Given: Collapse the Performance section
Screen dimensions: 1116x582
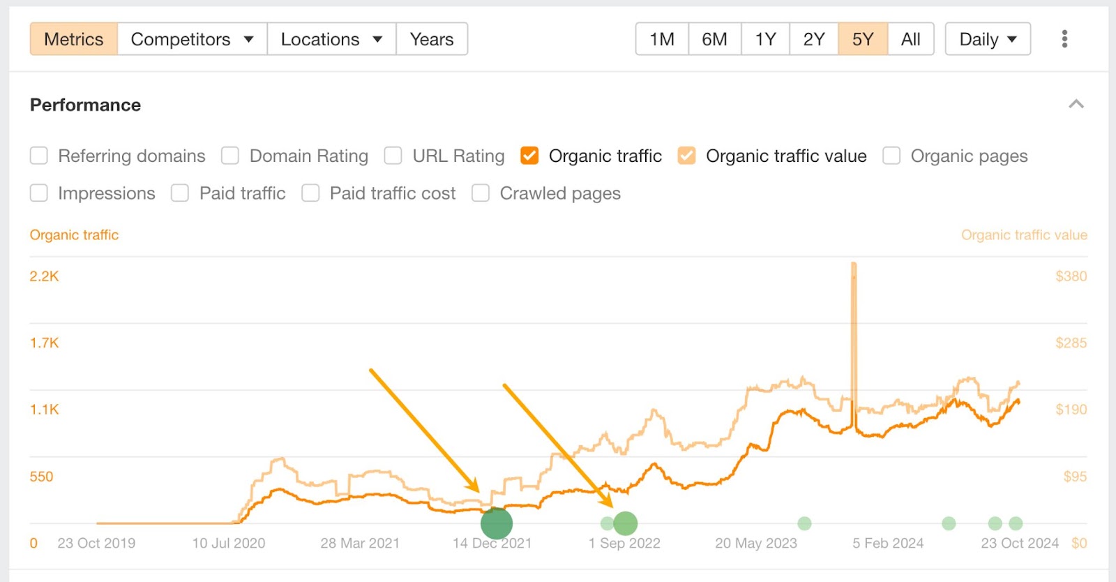Looking at the screenshot, I should pos(1076,104).
